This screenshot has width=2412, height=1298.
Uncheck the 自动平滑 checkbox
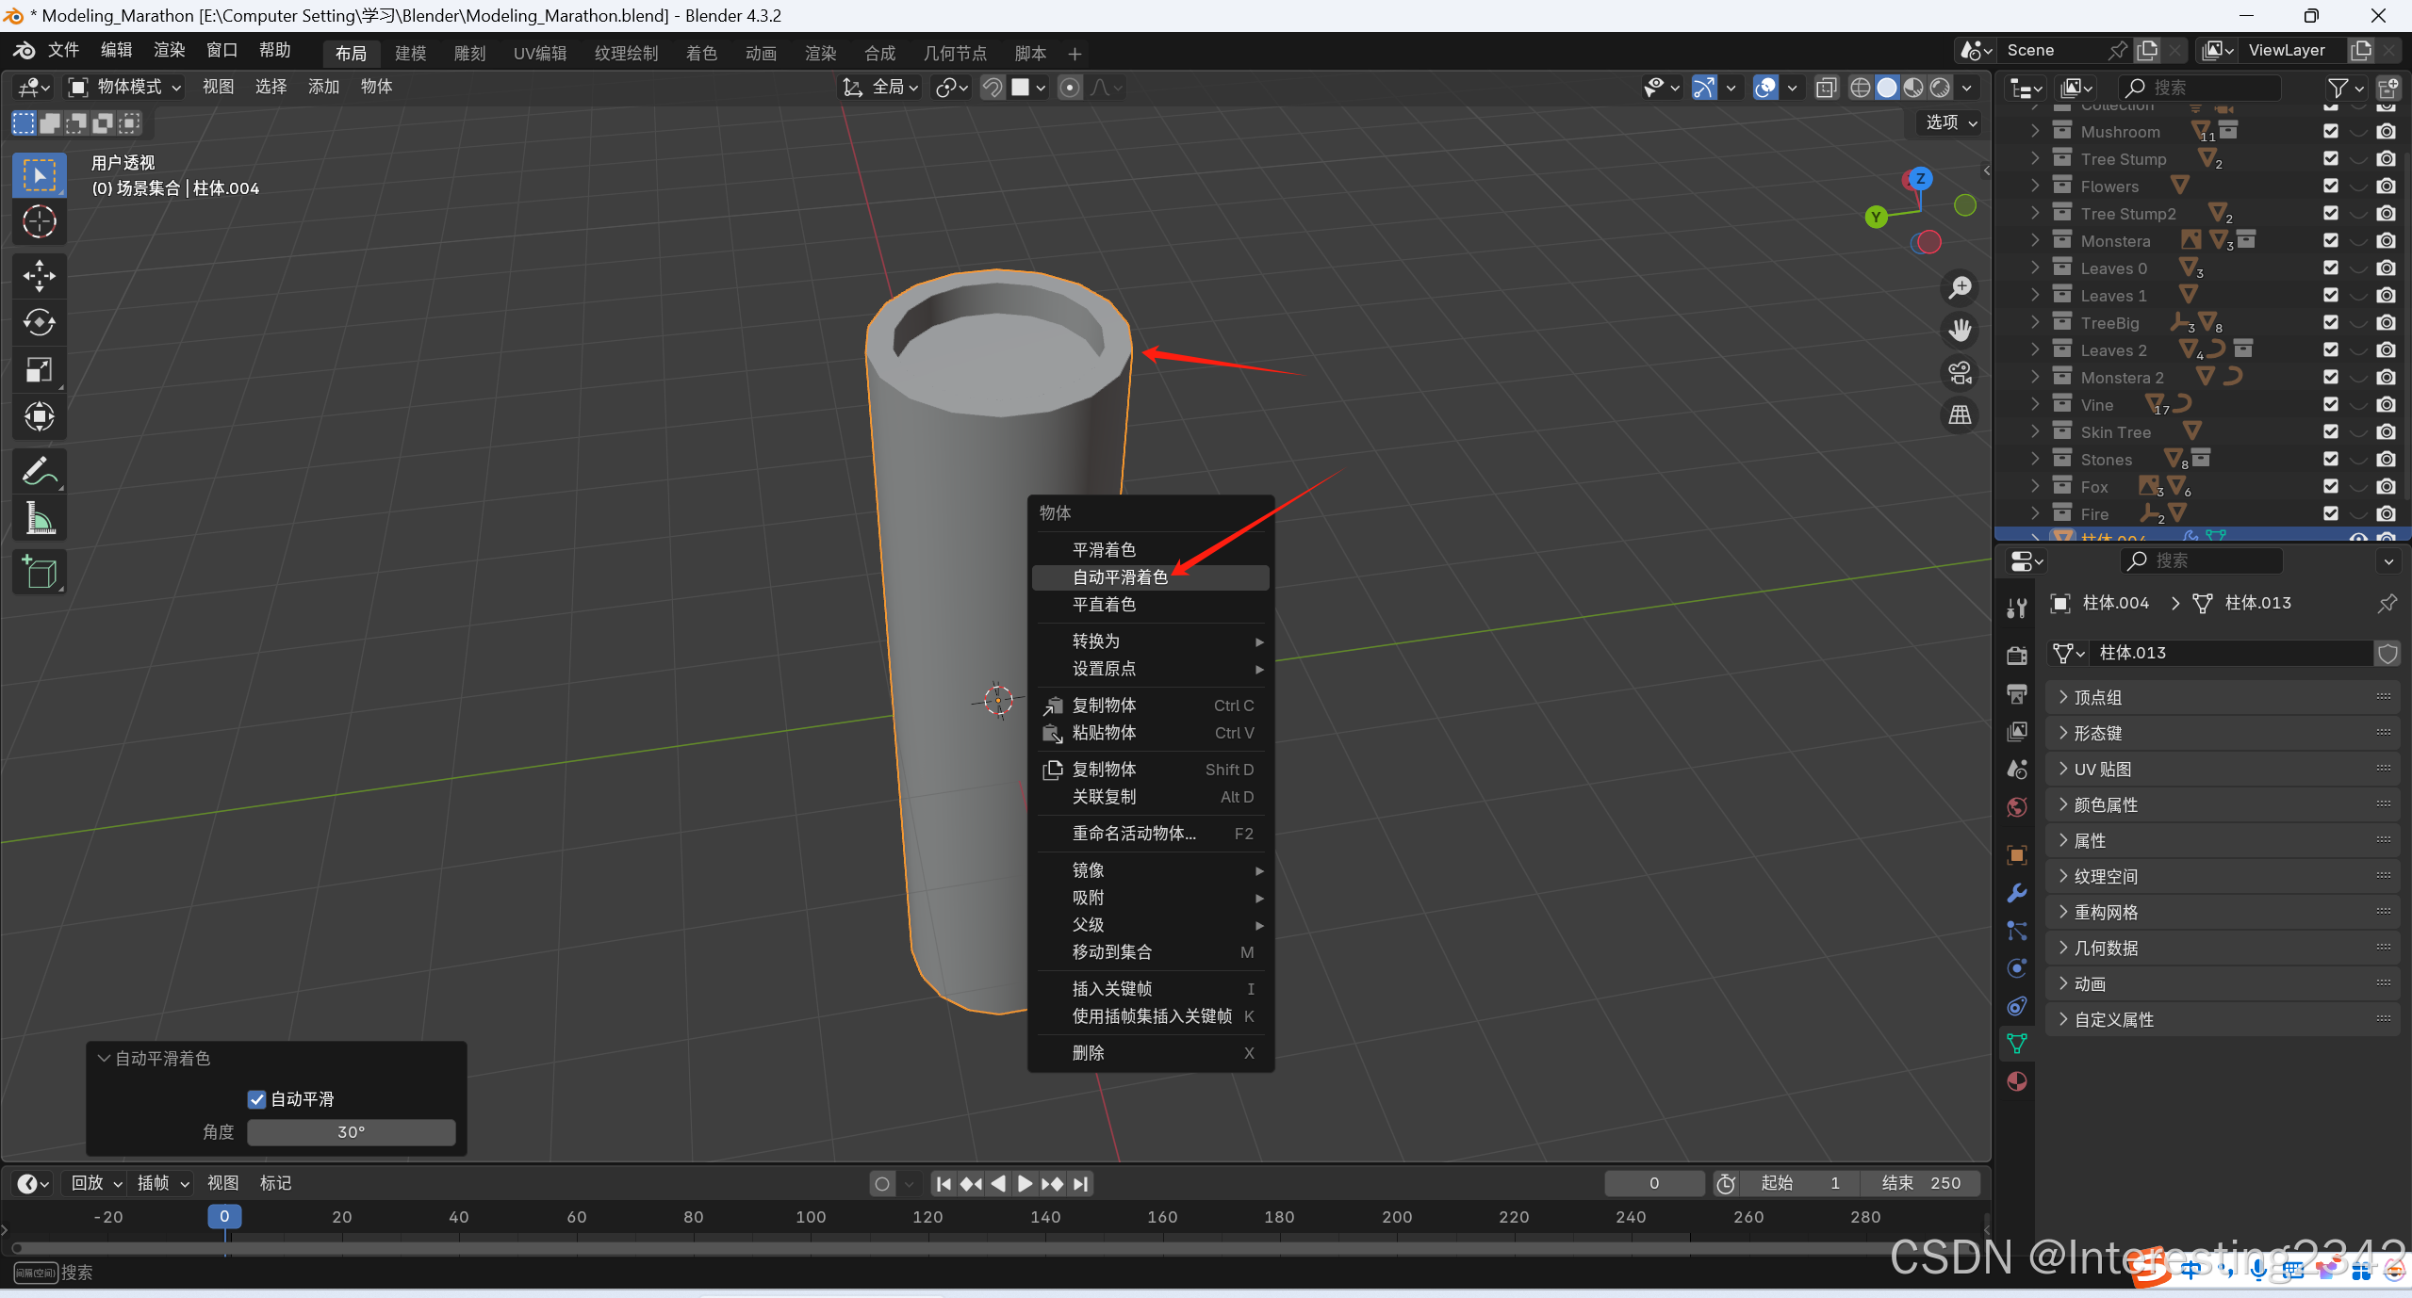(x=256, y=1099)
